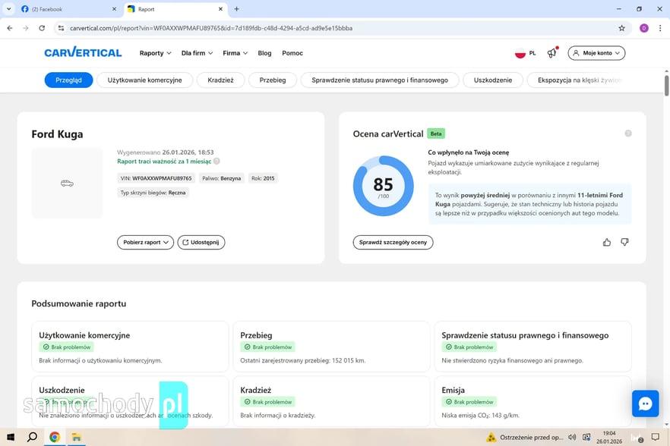The width and height of the screenshot is (670, 446).
Task: Click the Polish flag language icon
Action: 520,53
